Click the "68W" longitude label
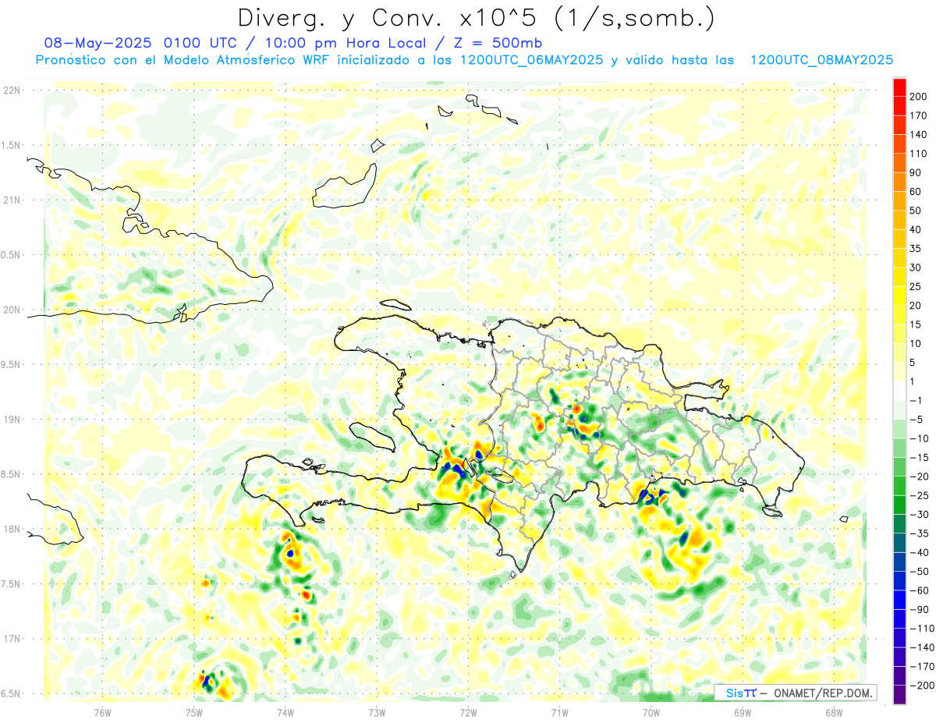936x723 pixels. coord(834,712)
